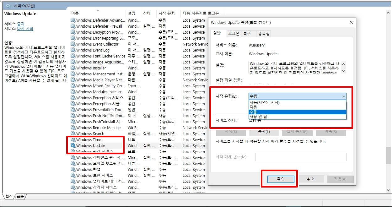Viewport: 392px width, 207px height.
Task: Click gear icon of Windows Image Acquisitio
Action: 73,62
